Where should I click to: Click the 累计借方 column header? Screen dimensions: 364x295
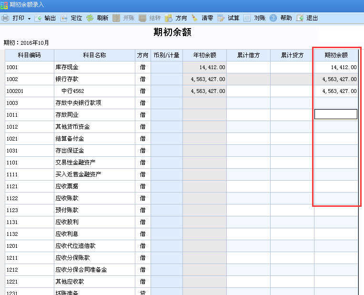coord(248,55)
